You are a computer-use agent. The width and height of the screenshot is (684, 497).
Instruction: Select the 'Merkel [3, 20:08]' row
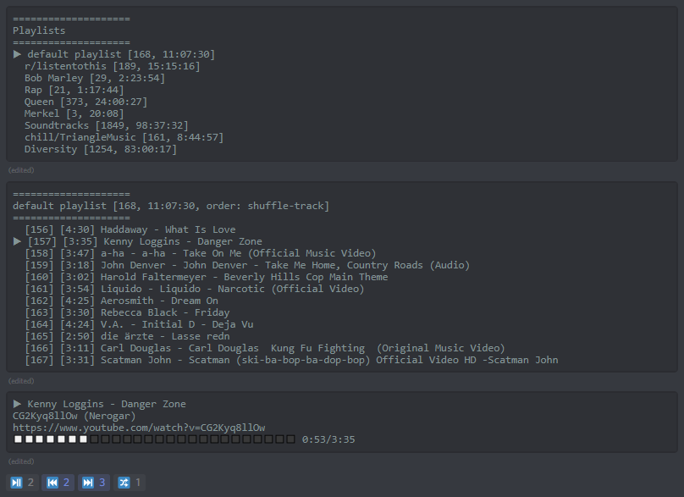coord(74,113)
